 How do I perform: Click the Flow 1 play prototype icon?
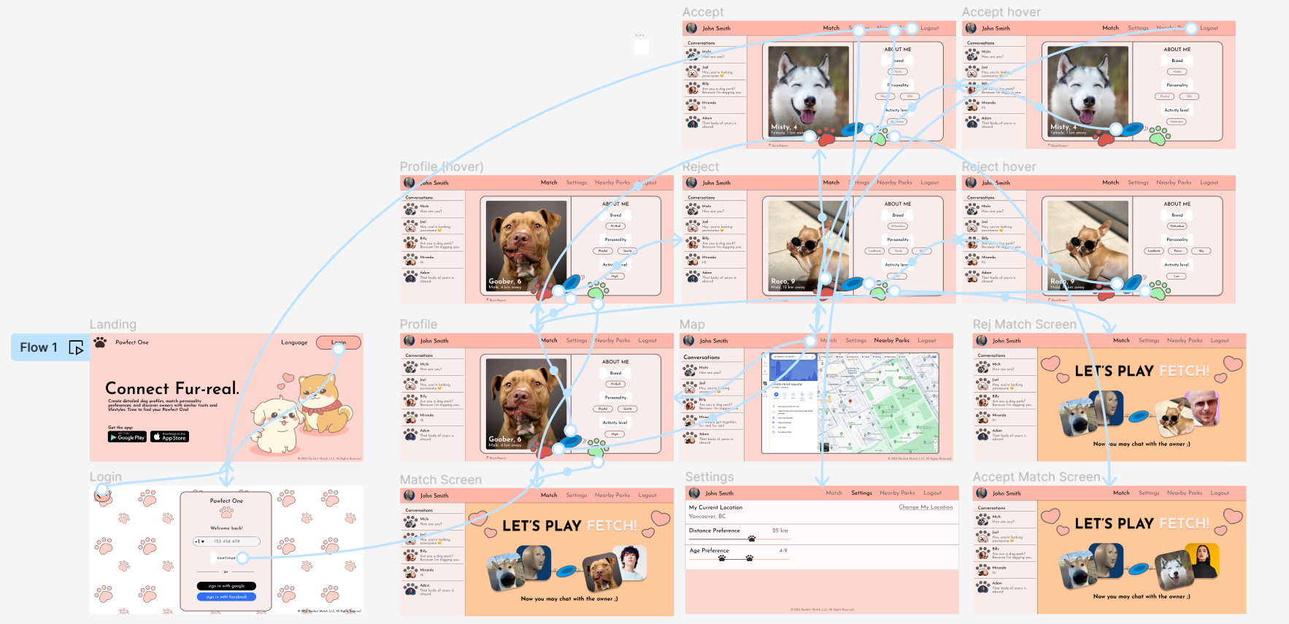pyautogui.click(x=76, y=348)
